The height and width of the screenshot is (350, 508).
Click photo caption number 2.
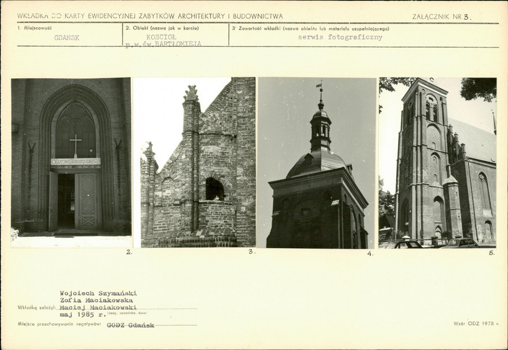pyautogui.click(x=129, y=252)
